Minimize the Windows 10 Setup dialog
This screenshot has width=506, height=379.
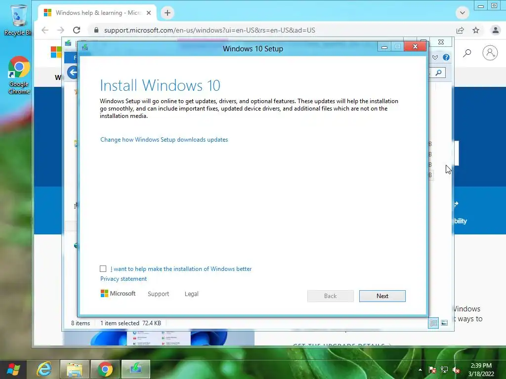pyautogui.click(x=384, y=47)
